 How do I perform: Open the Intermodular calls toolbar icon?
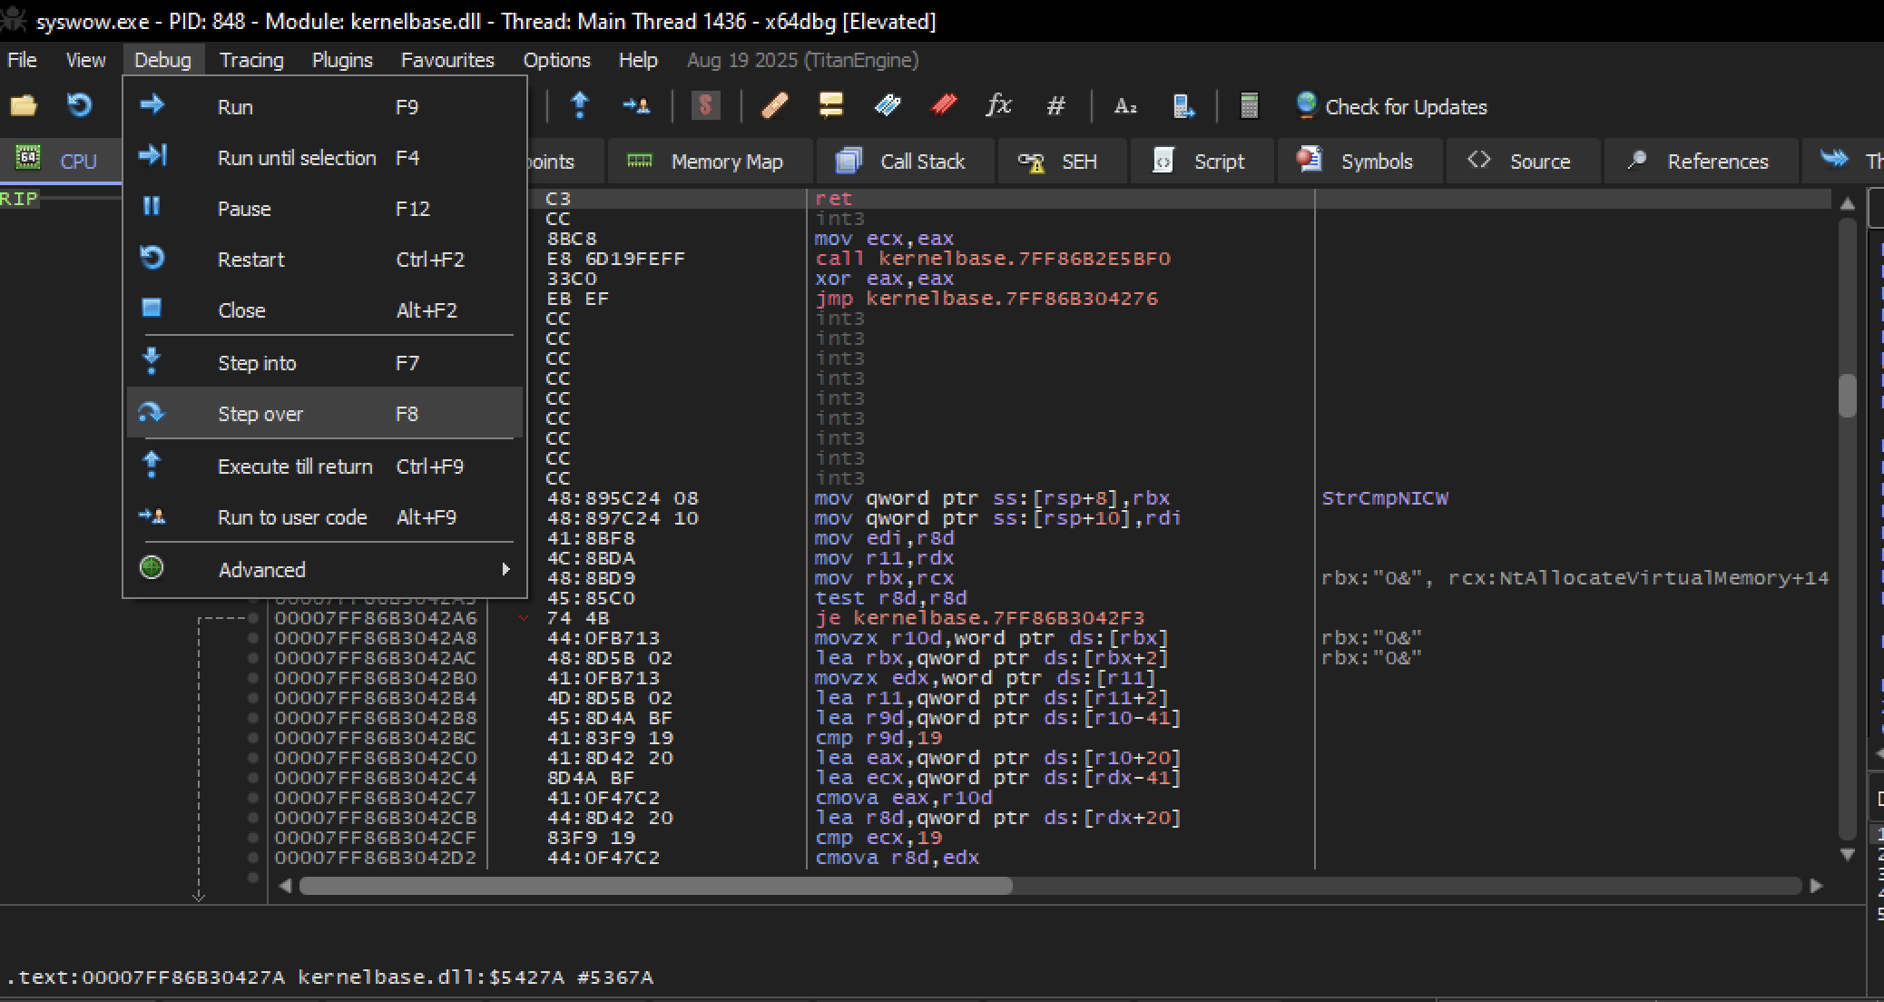(x=1183, y=106)
